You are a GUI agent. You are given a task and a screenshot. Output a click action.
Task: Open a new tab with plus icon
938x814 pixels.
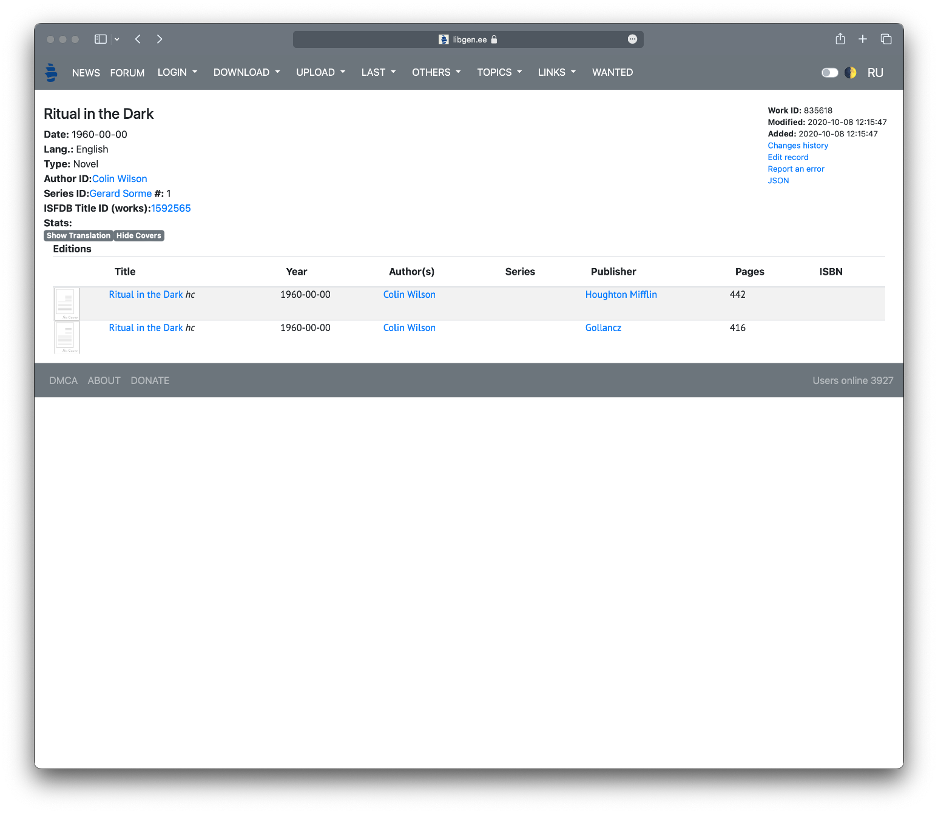pos(862,39)
